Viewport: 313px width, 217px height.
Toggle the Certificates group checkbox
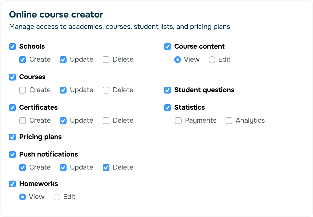12,108
